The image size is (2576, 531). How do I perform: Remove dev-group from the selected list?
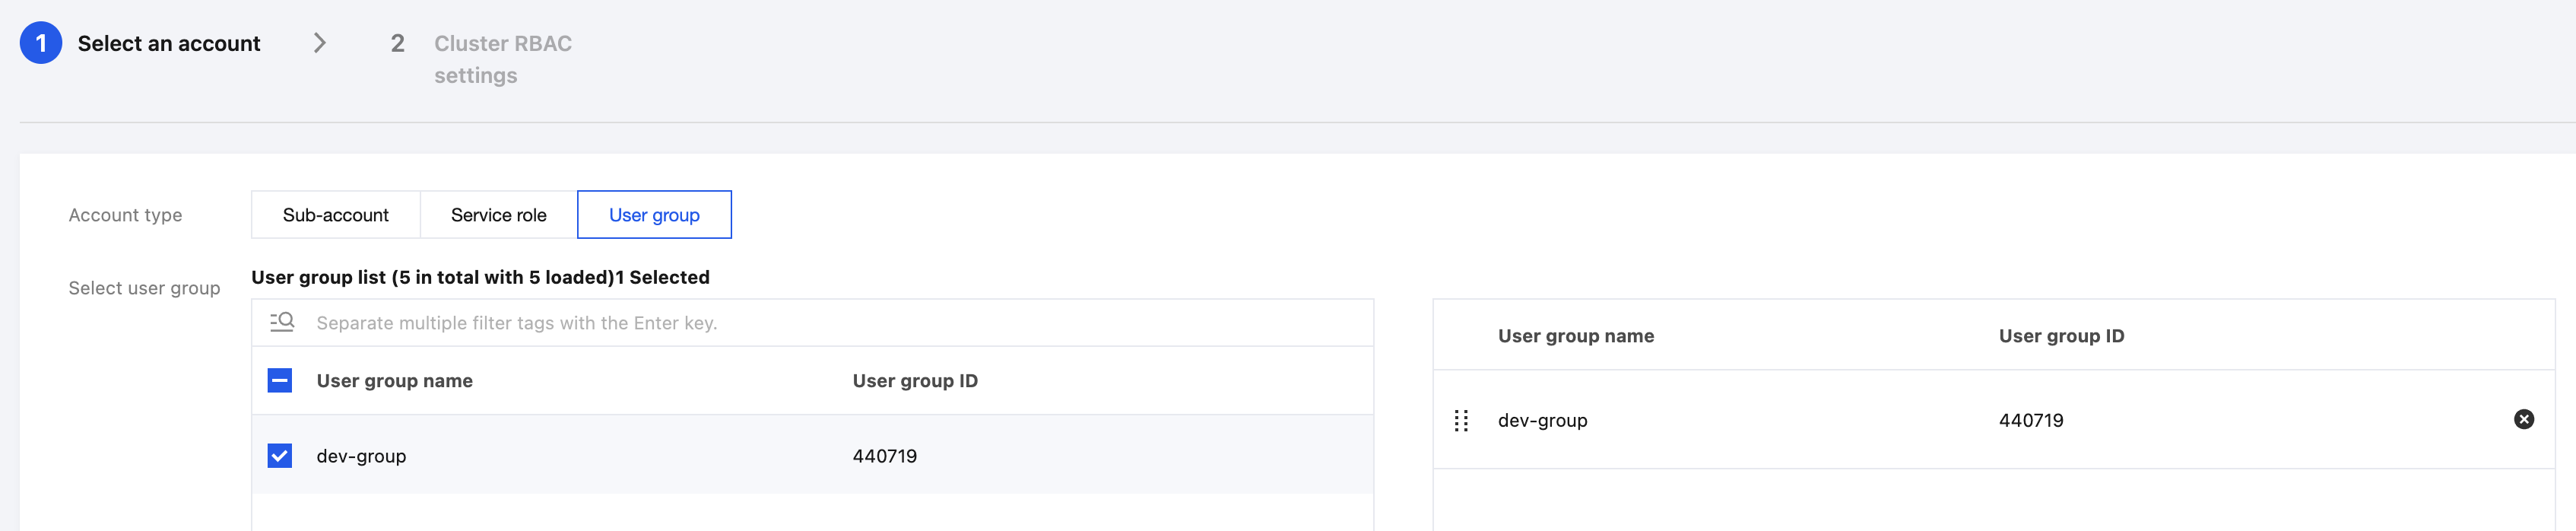coord(2523,419)
